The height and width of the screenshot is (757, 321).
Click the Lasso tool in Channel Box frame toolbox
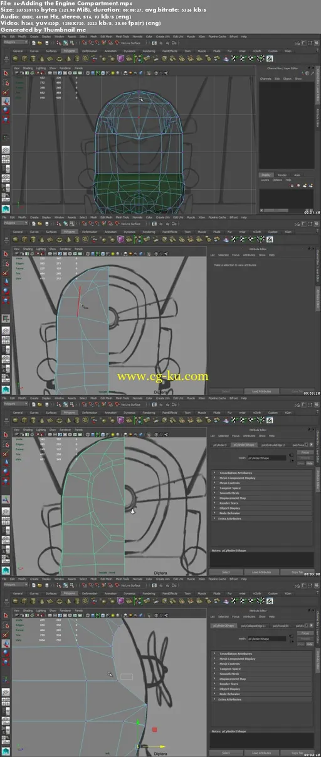point(6,83)
